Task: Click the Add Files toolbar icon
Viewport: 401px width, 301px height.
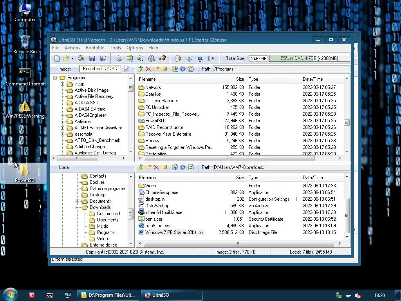Action: [178, 58]
